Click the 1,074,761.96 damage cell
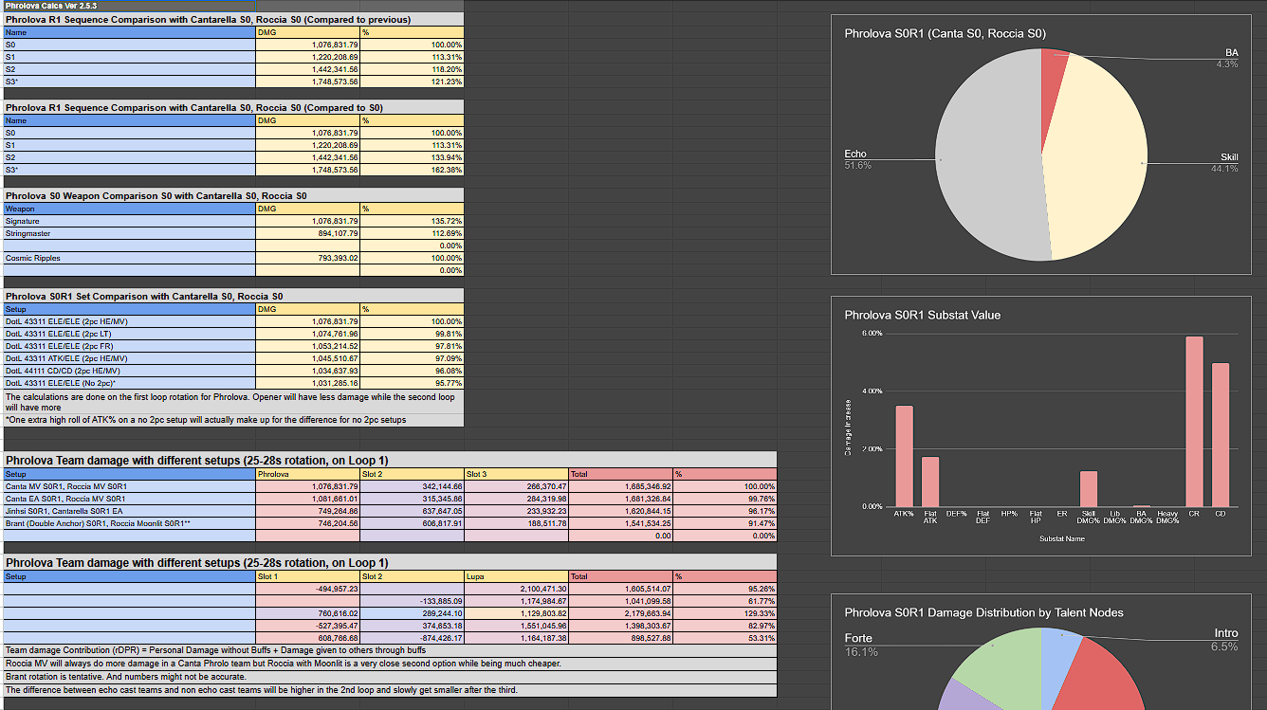Image resolution: width=1267 pixels, height=710 pixels. (x=308, y=334)
